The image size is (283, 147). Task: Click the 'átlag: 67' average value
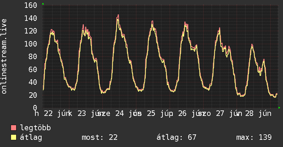(x=176, y=137)
